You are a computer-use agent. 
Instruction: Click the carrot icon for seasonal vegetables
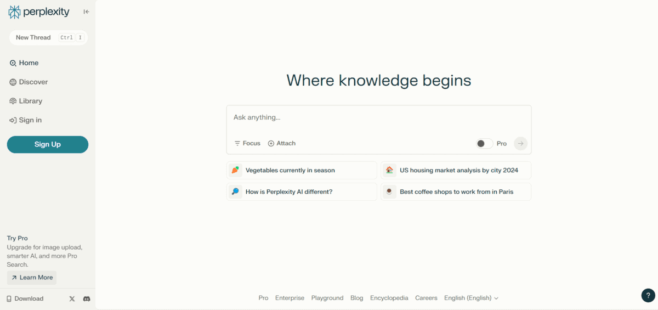tap(235, 170)
